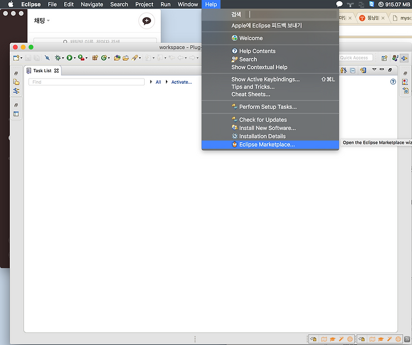Click the Help menu search field
This screenshot has width=412, height=345.
coord(291,14)
